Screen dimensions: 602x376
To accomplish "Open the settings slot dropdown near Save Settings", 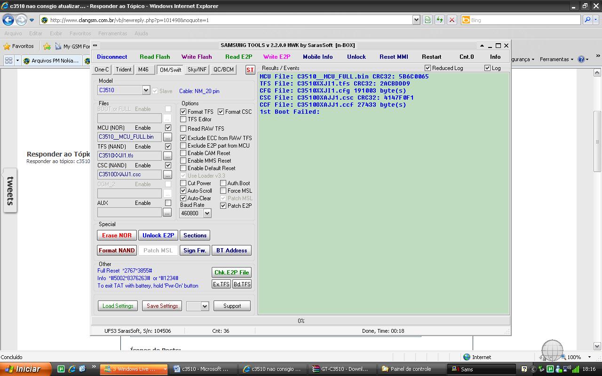I will click(205, 306).
